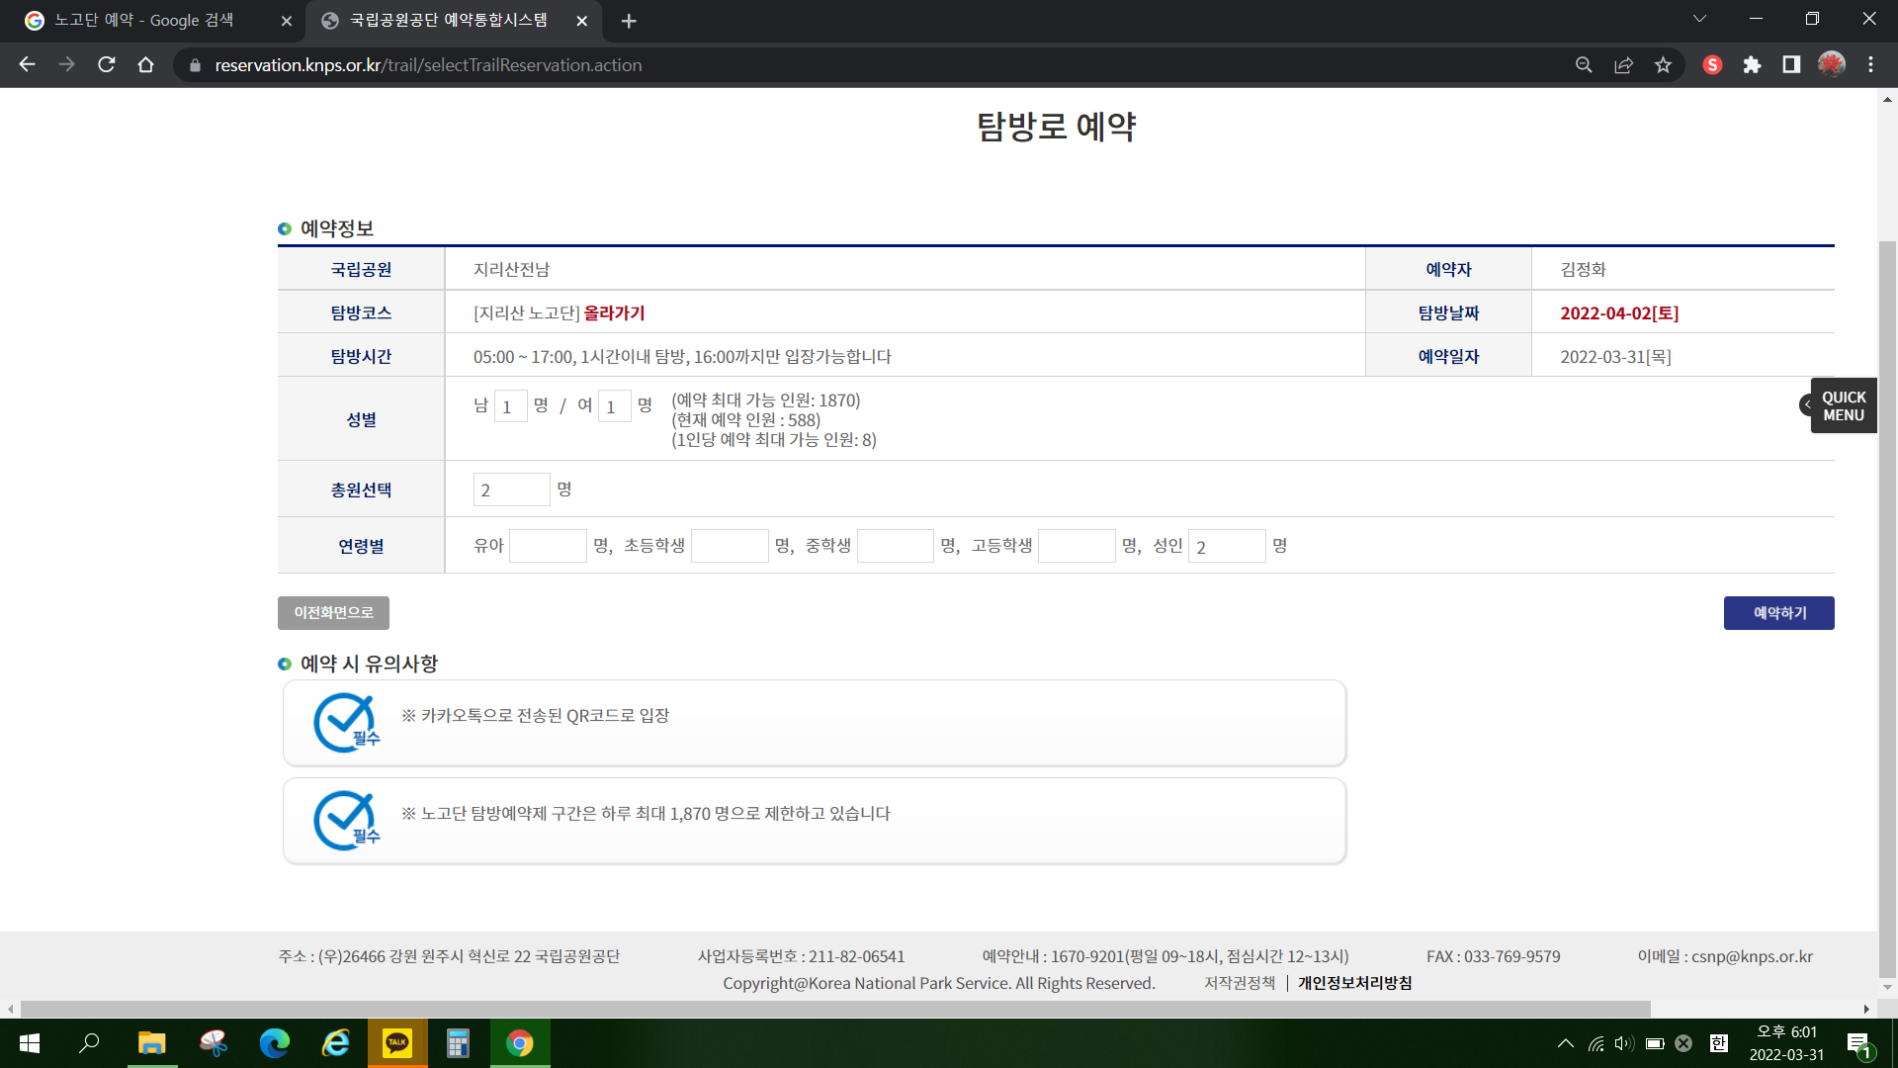Show hidden system tray icons chevron
The width and height of the screenshot is (1898, 1068).
(x=1566, y=1043)
